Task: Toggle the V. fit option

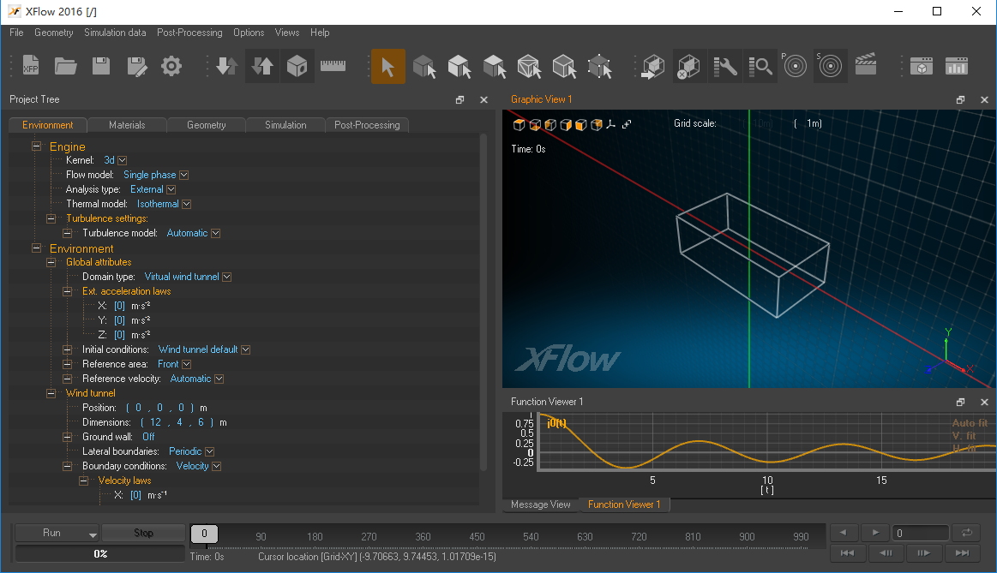Action: coord(965,434)
